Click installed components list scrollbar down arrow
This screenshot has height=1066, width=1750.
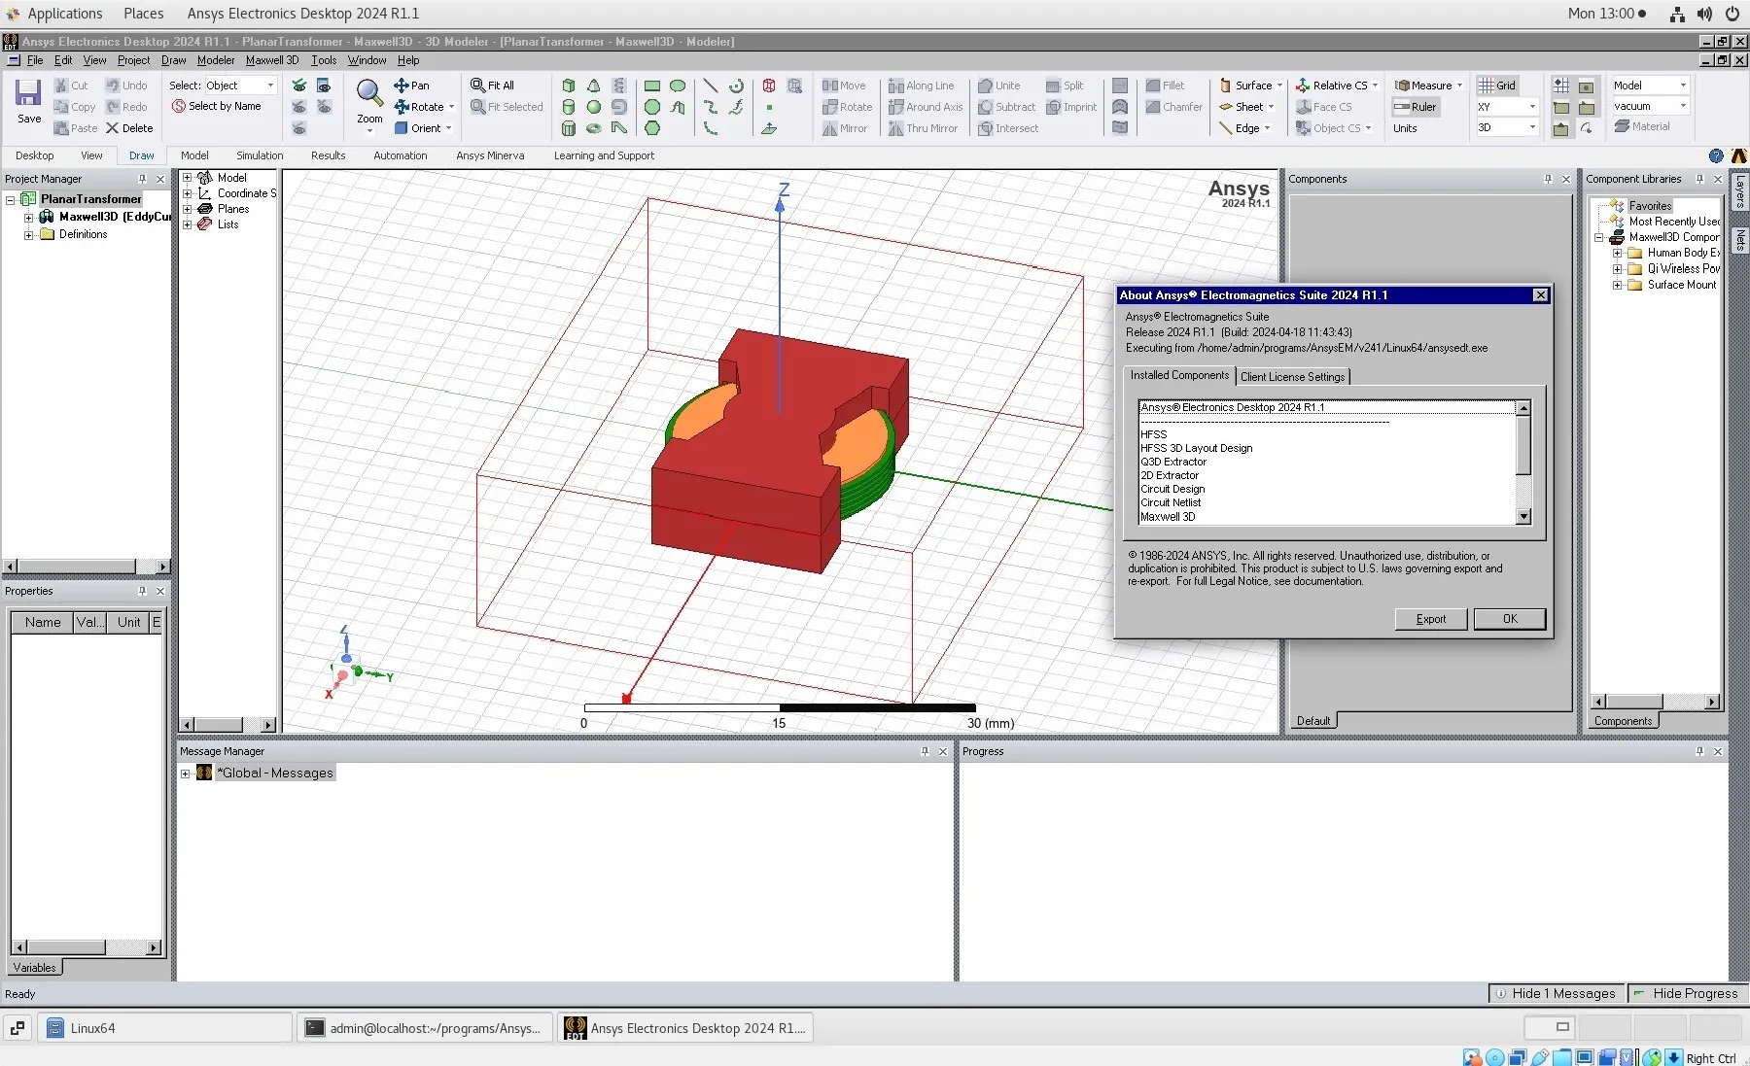pyautogui.click(x=1523, y=517)
